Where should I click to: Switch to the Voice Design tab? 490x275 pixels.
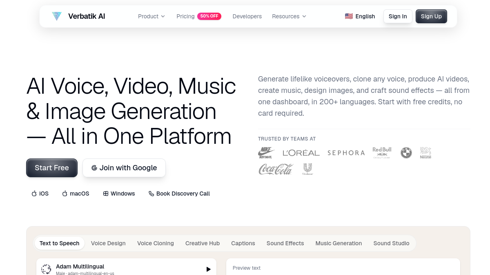pos(108,243)
